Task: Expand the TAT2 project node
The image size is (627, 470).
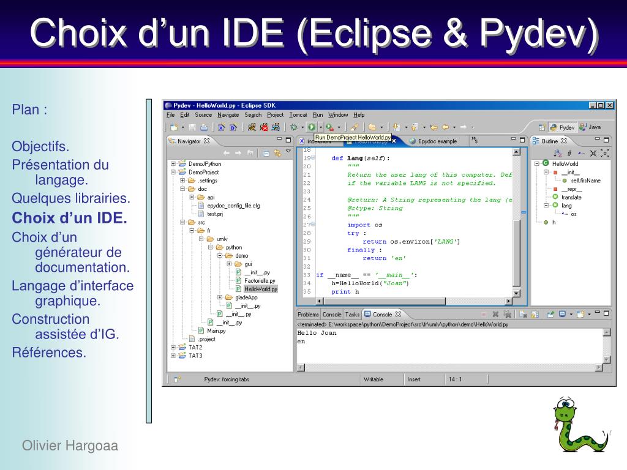Action: 173,347
